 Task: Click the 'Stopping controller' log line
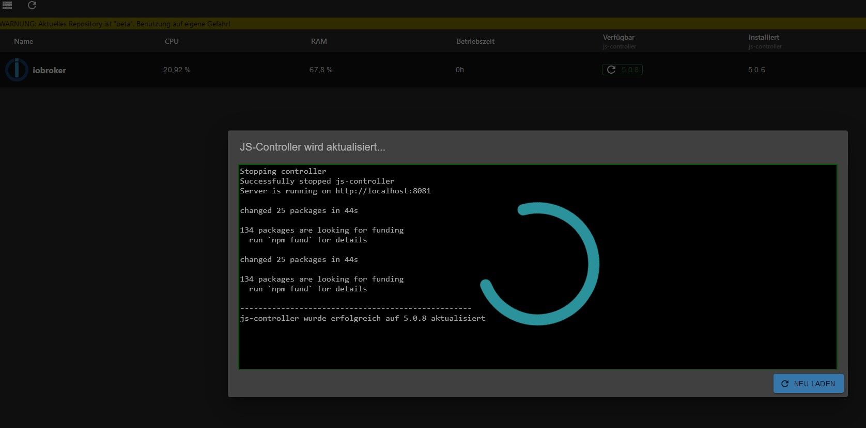coord(283,171)
